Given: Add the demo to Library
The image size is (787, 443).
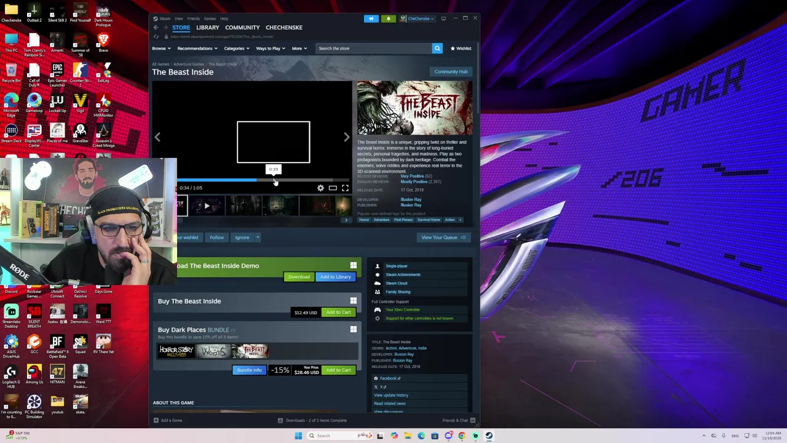Looking at the screenshot, I should point(335,277).
